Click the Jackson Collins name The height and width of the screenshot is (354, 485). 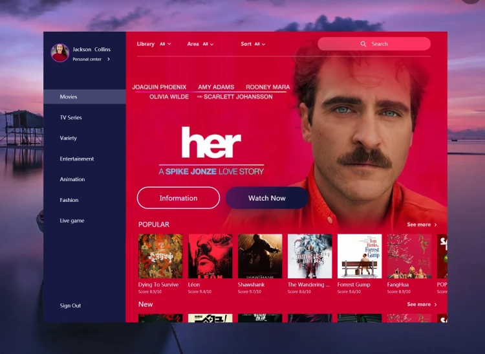(x=92, y=49)
